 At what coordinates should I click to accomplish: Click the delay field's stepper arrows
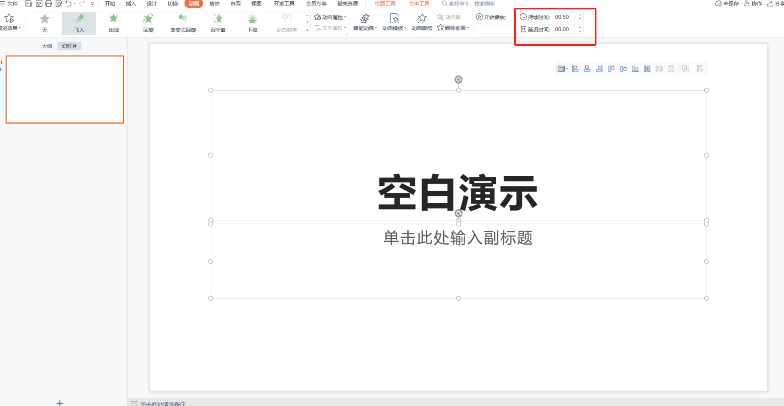pos(580,30)
